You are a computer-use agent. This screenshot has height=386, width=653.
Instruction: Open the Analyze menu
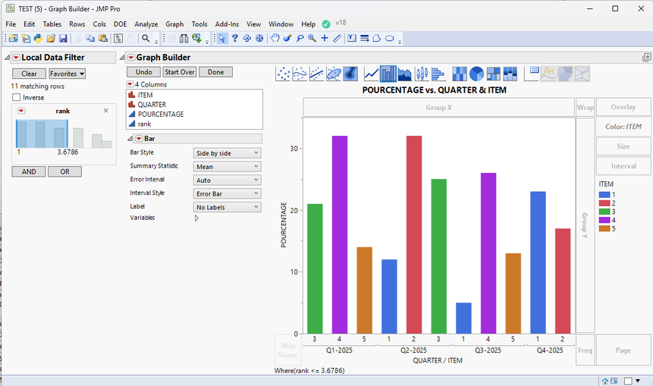pos(146,24)
